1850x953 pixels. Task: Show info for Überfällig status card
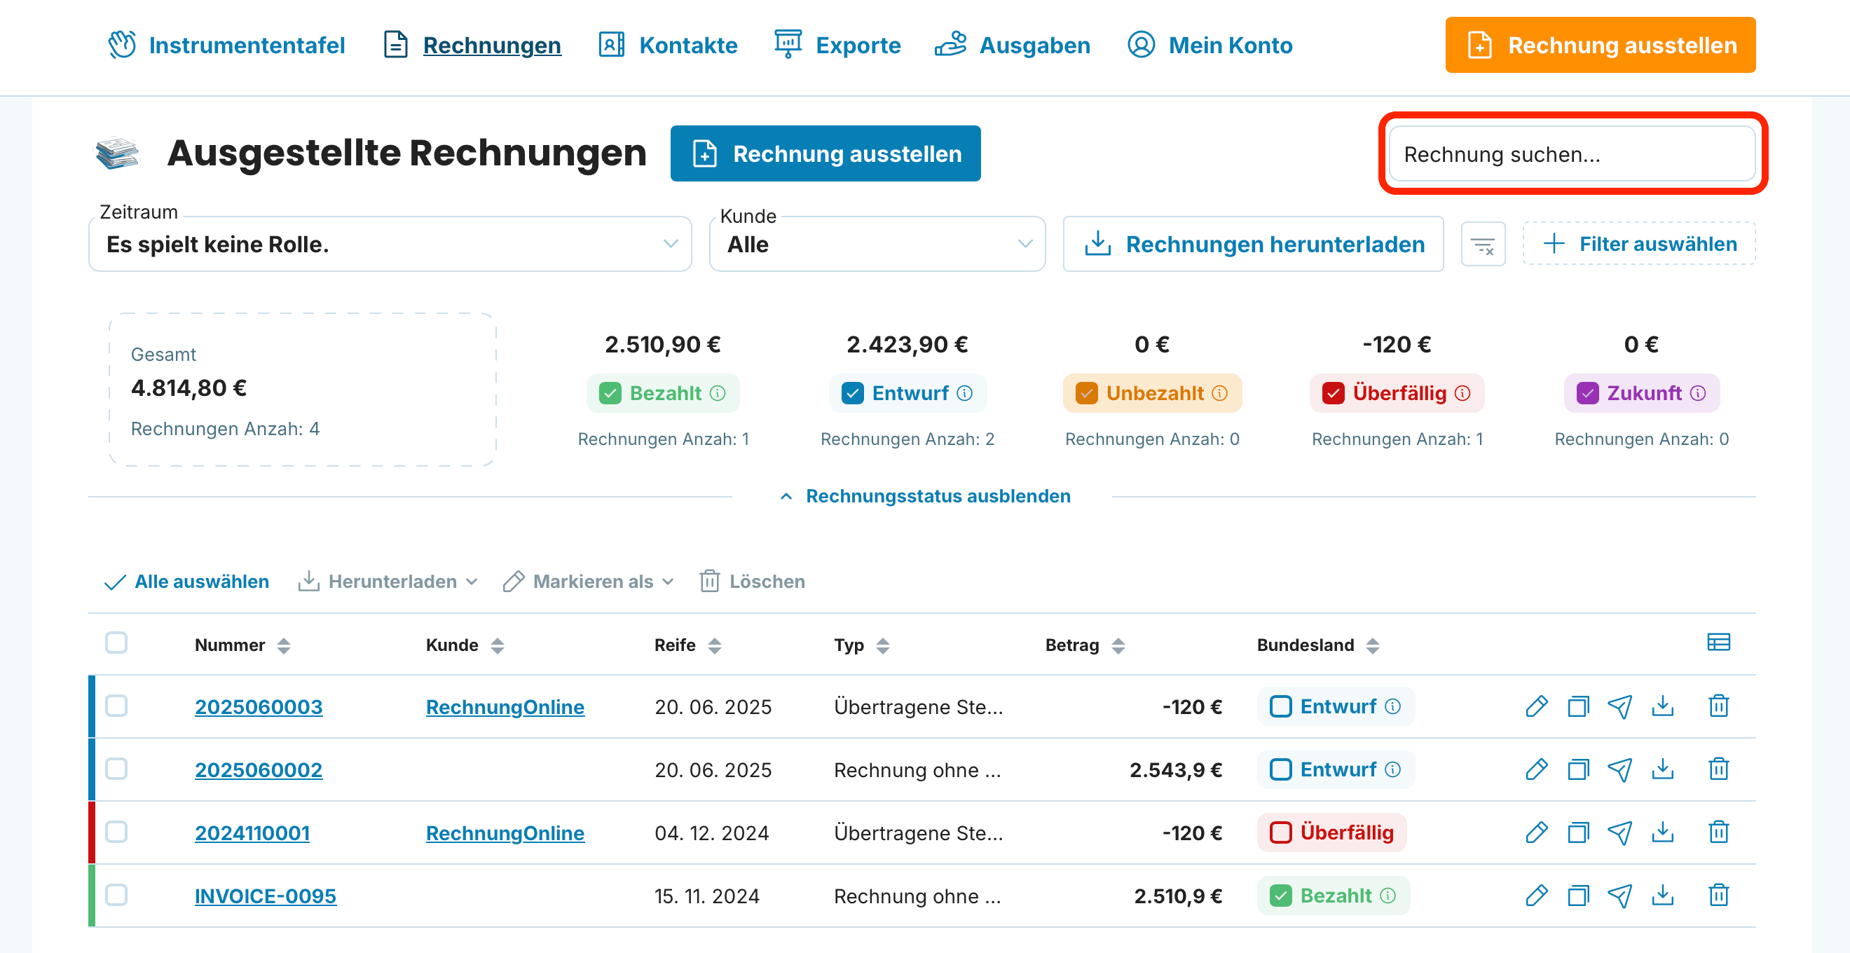[1462, 394]
